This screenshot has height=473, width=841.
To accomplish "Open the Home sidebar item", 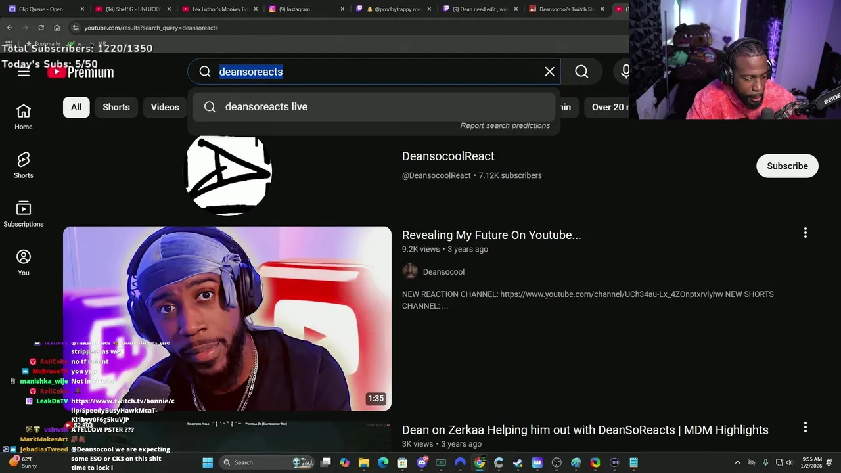I will 24,118.
